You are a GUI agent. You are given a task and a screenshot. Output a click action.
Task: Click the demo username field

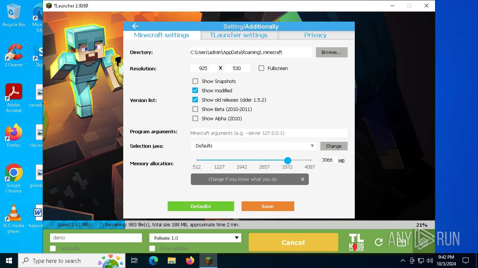[x=96, y=238]
